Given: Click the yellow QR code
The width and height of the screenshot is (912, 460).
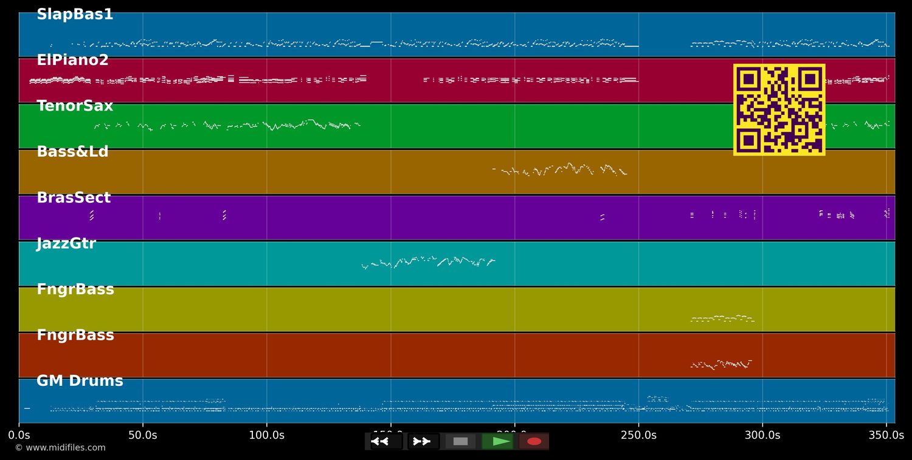Looking at the screenshot, I should (x=779, y=109).
